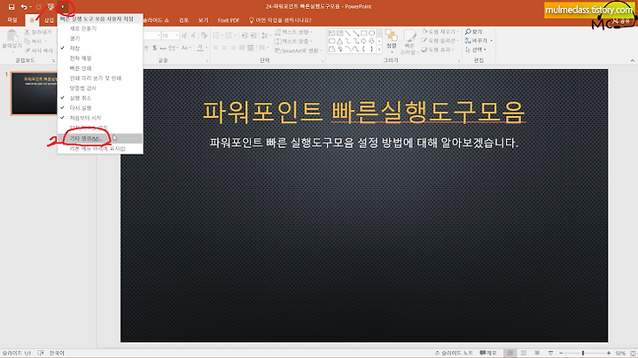Open the Change Case Aa dropdown
The height and width of the screenshot is (358, 638).
[x=185, y=48]
